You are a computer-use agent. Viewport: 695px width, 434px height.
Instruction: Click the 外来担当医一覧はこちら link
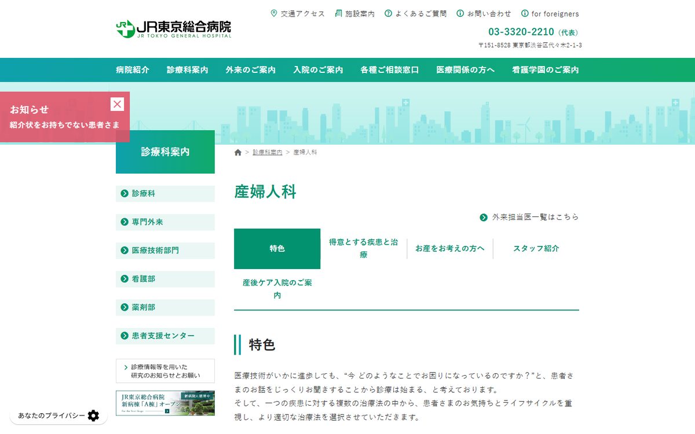529,217
